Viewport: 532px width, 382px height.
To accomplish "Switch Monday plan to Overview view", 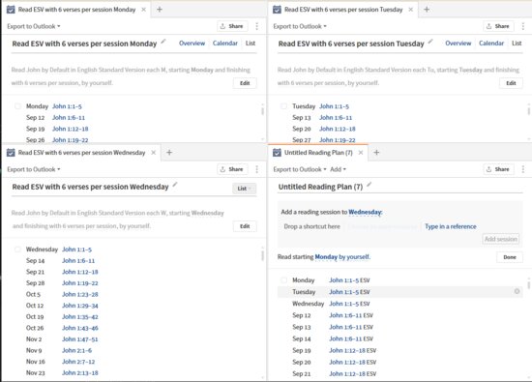I will tap(192, 44).
